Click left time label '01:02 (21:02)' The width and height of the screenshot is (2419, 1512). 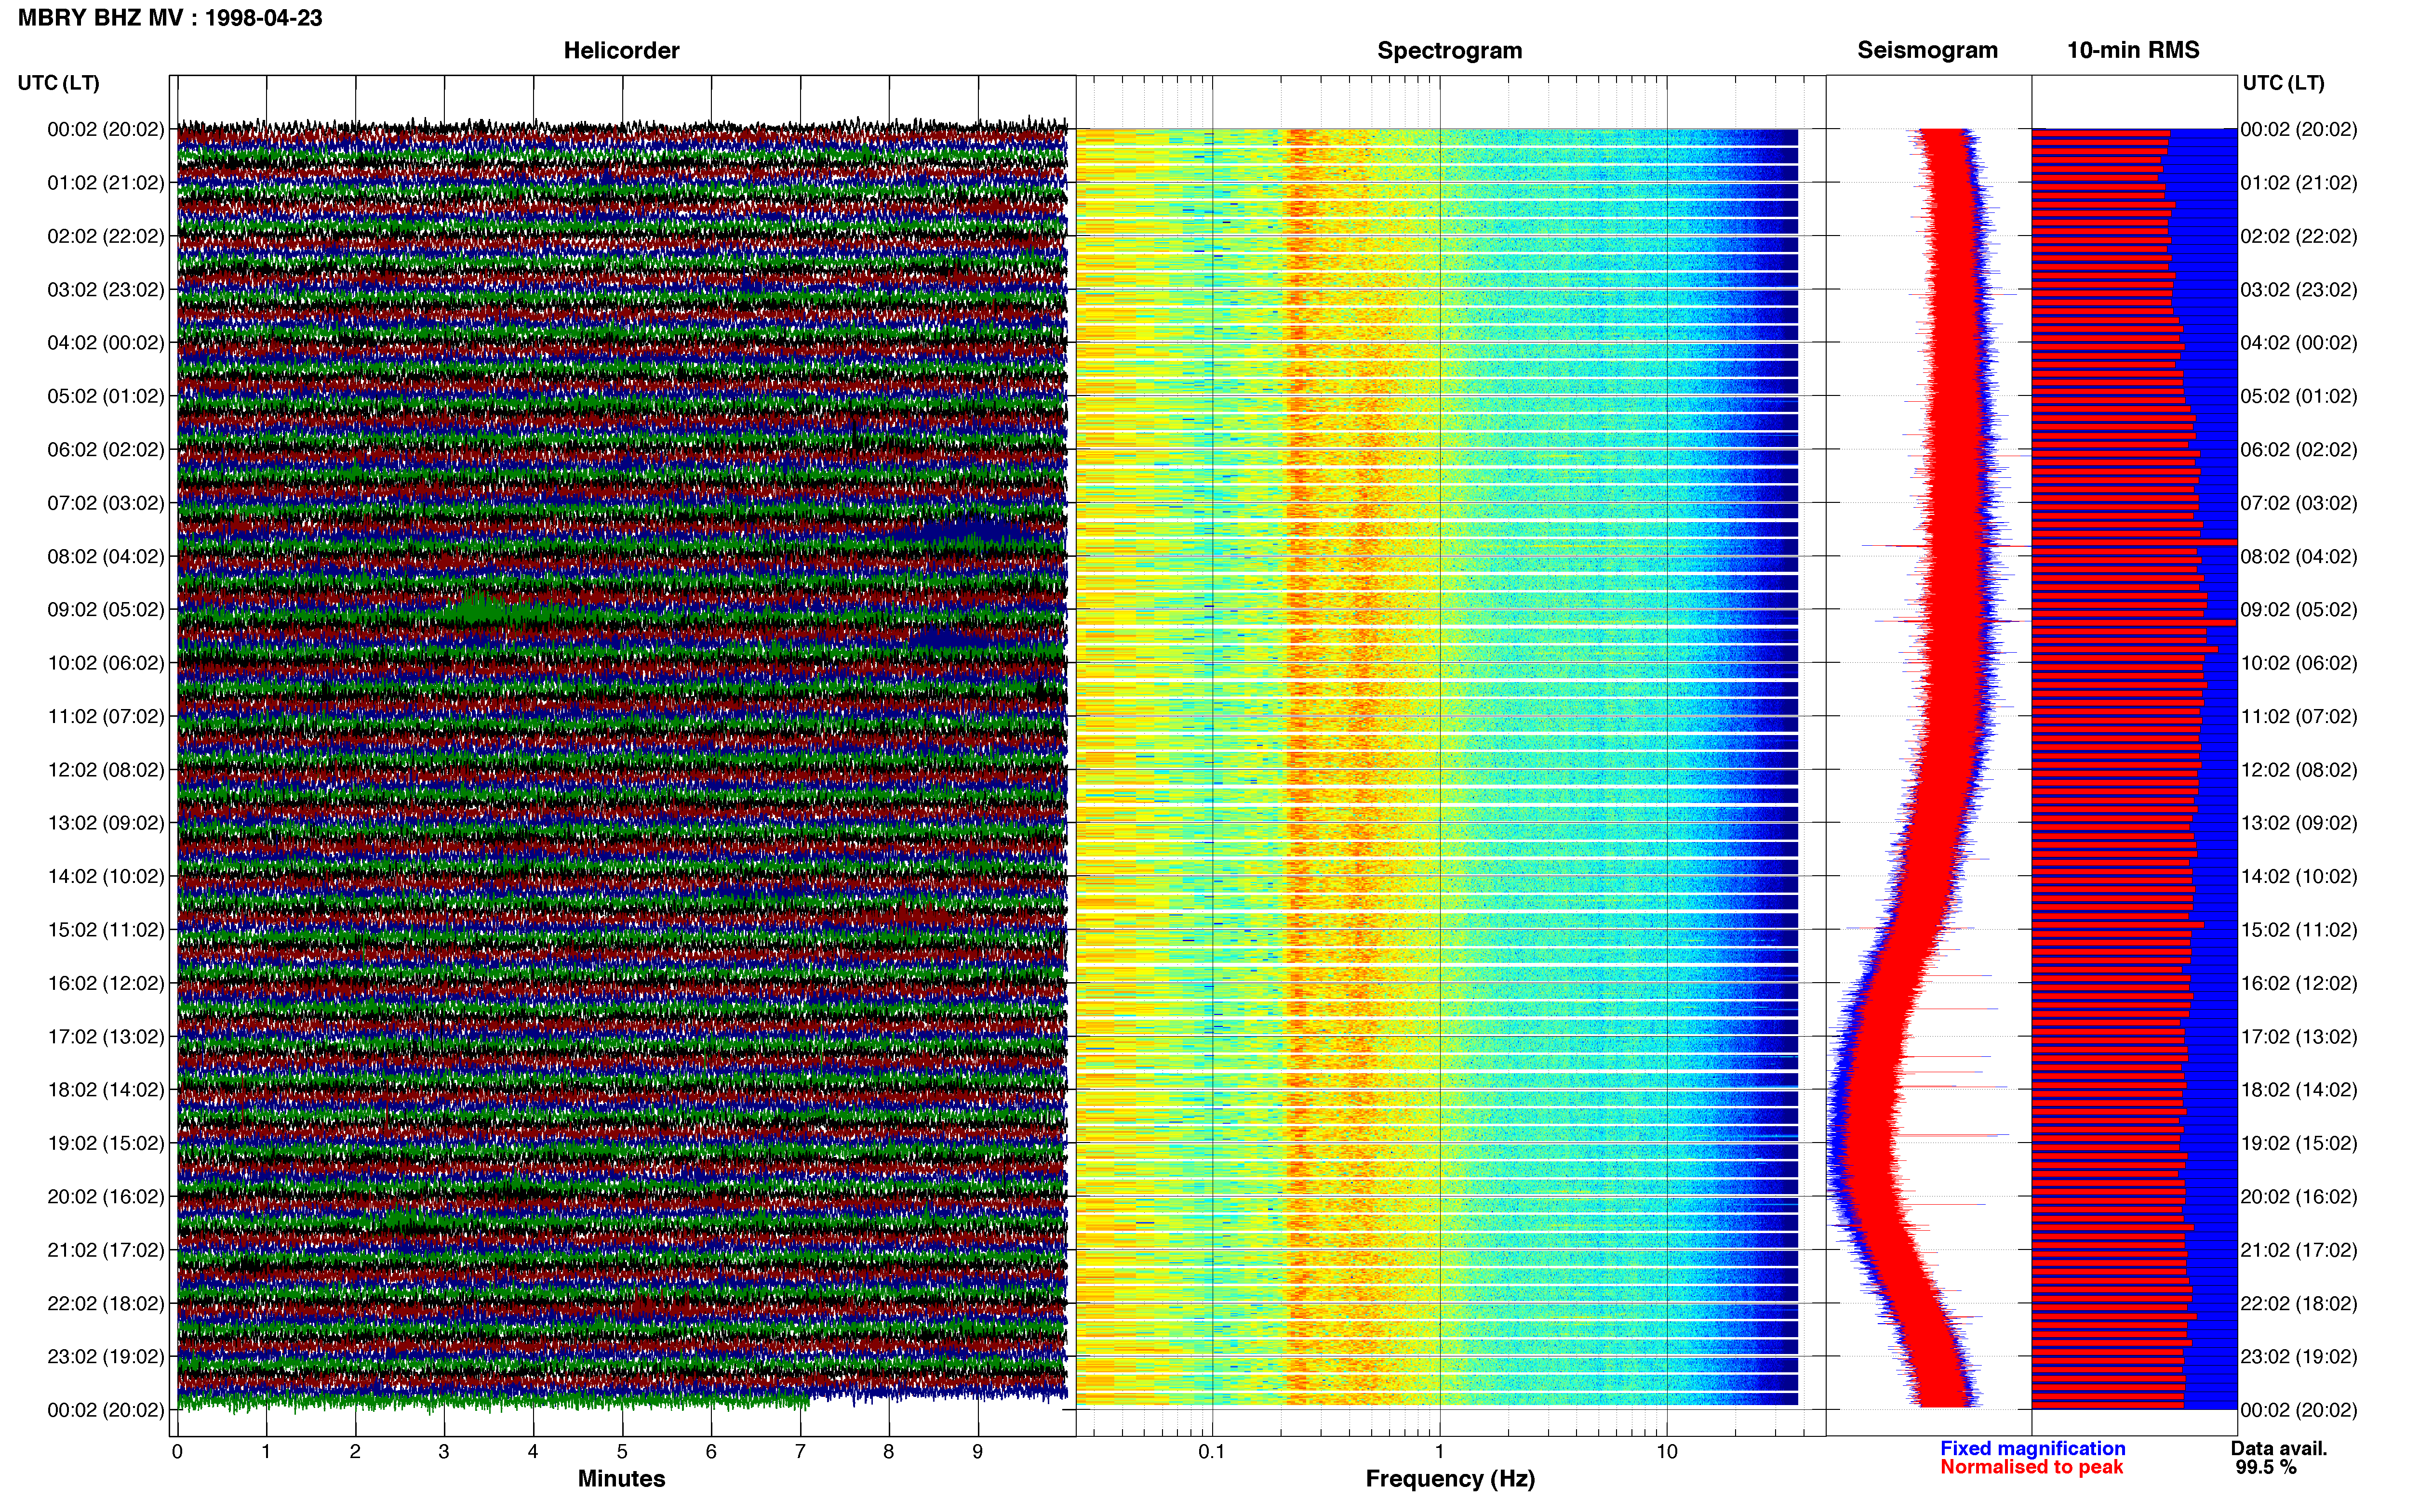point(106,183)
